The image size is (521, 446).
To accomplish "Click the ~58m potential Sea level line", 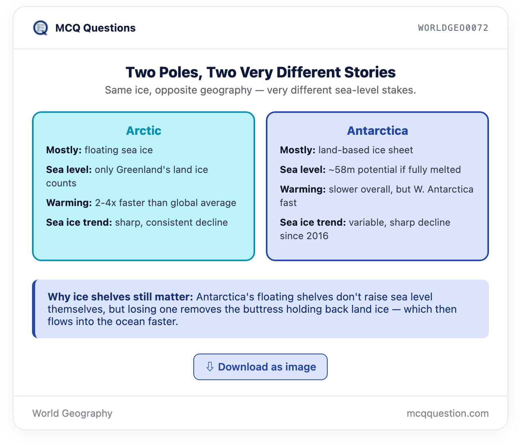I will coord(370,170).
